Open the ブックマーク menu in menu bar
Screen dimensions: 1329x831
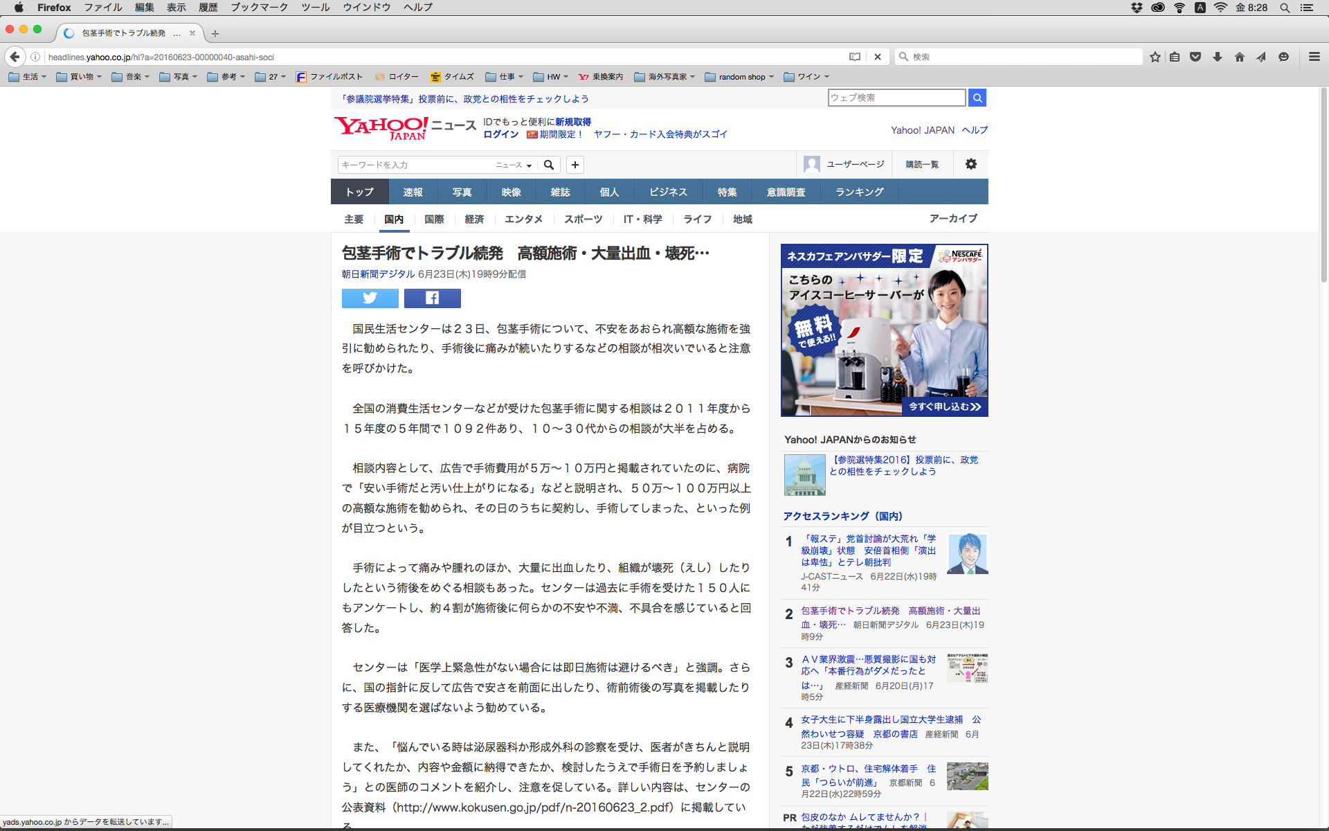[259, 8]
